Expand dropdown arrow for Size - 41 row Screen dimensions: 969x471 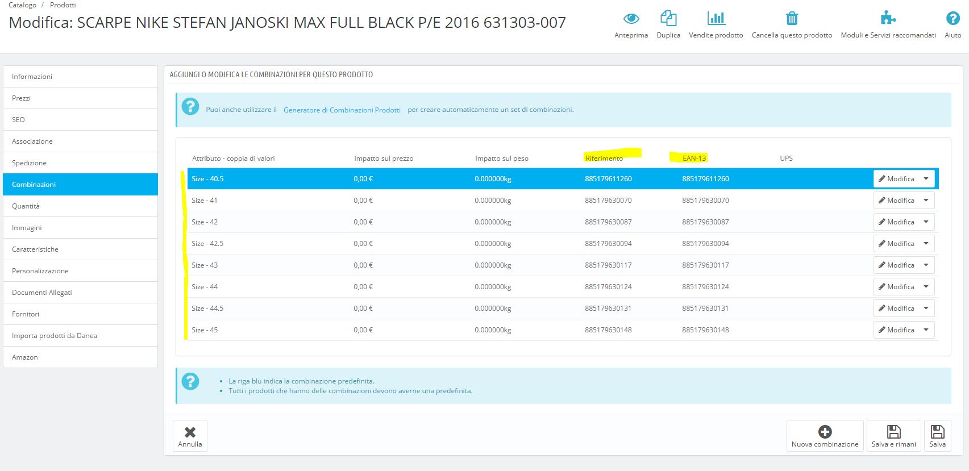(926, 201)
